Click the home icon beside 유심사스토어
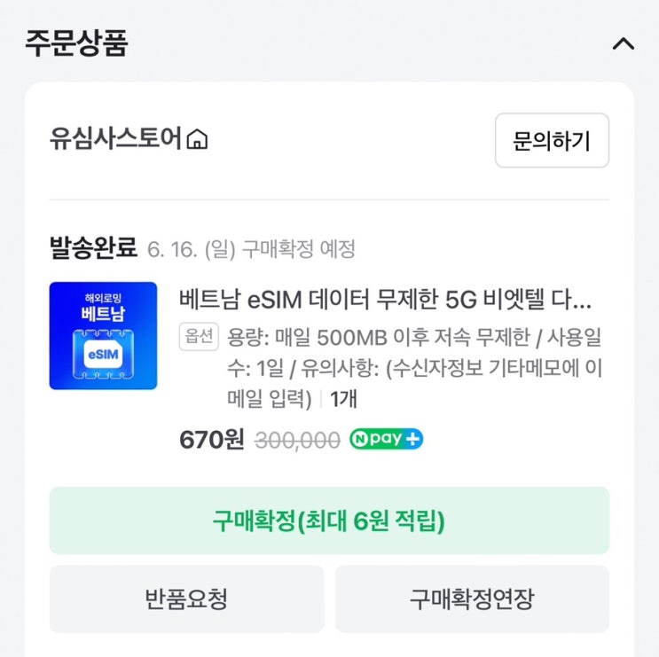The width and height of the screenshot is (659, 657). (198, 140)
